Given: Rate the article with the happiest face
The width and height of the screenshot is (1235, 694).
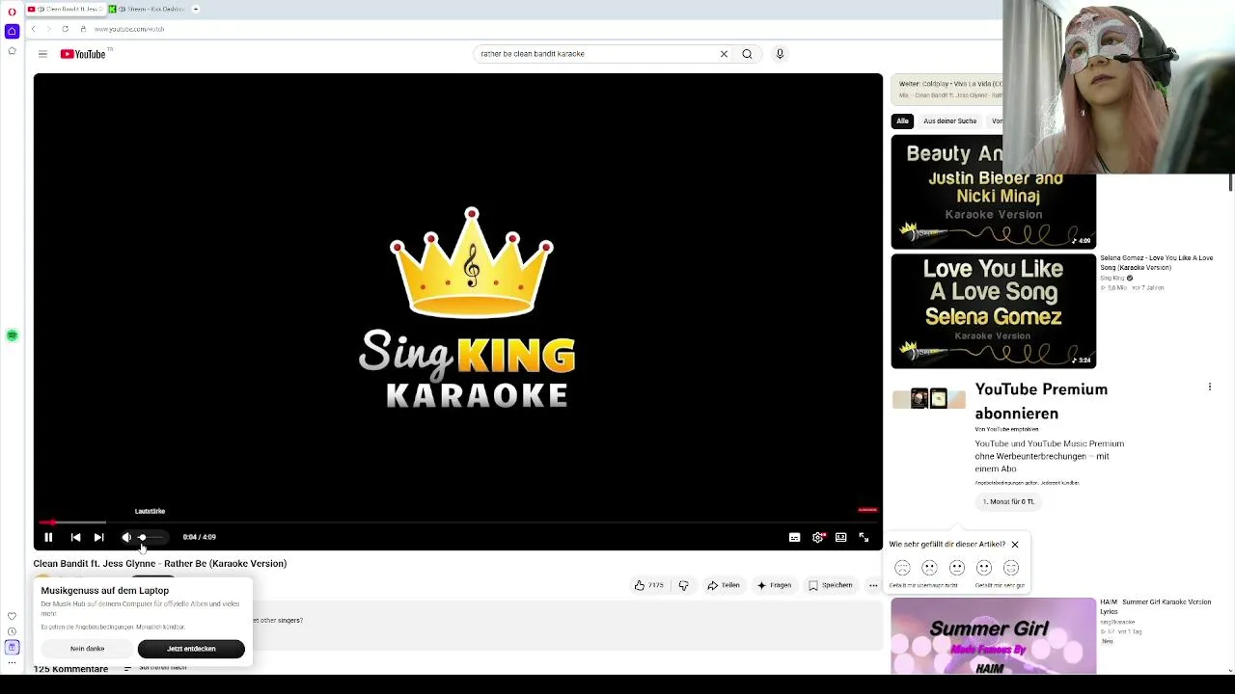Looking at the screenshot, I should (x=1011, y=568).
